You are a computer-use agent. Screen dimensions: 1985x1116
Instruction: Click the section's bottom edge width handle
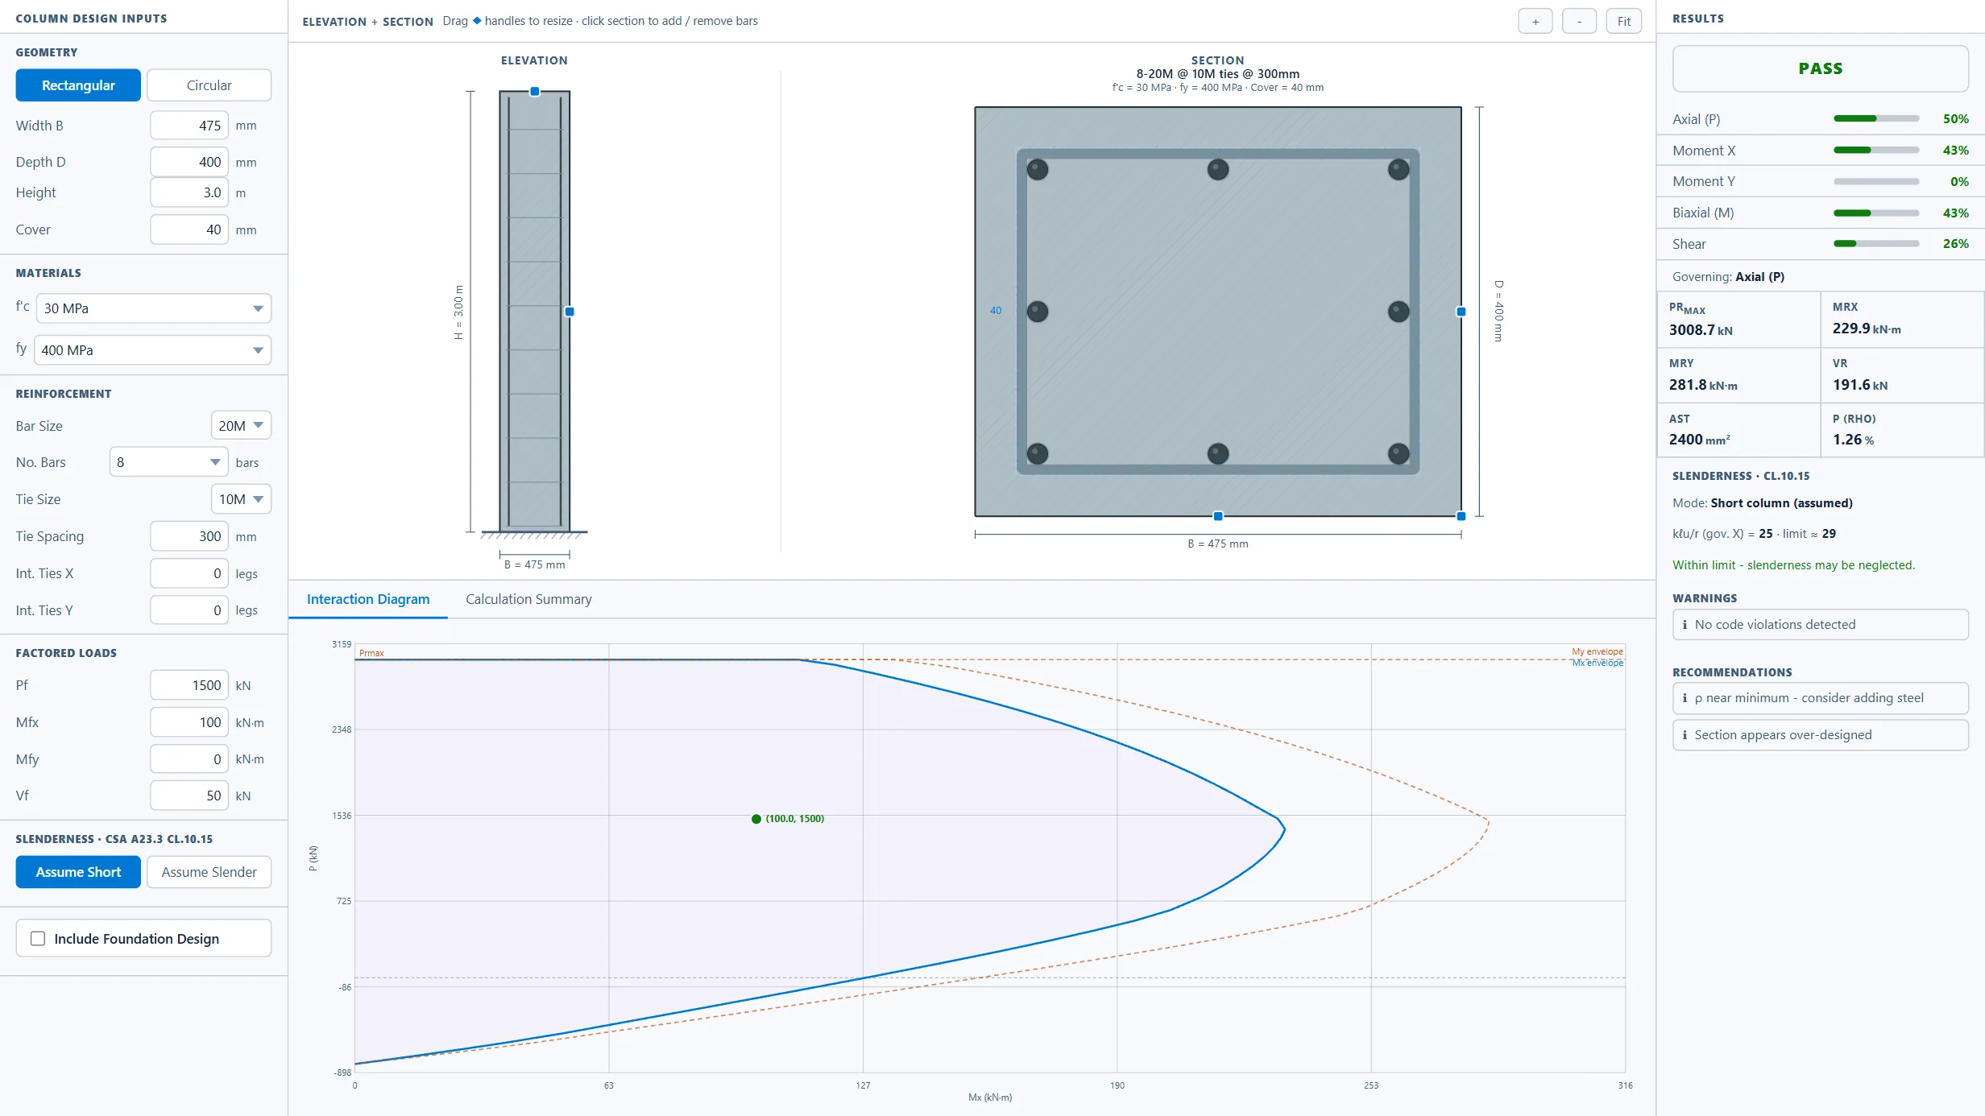point(1218,516)
